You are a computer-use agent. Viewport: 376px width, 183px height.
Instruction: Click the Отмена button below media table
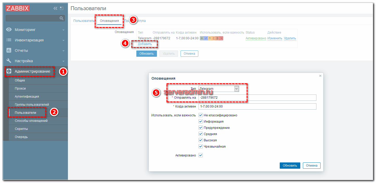(189, 54)
